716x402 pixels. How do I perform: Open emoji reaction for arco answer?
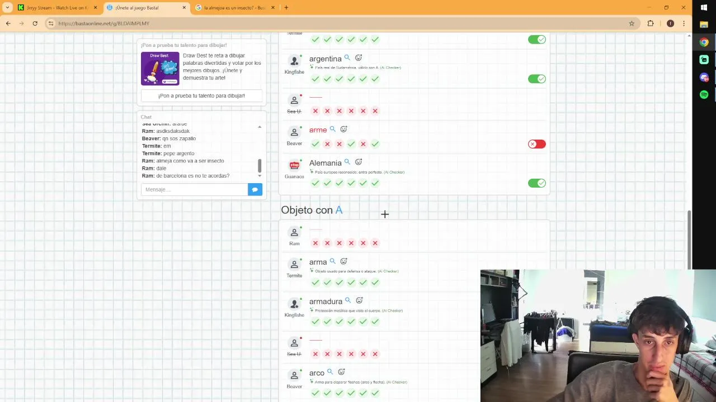pos(341,372)
